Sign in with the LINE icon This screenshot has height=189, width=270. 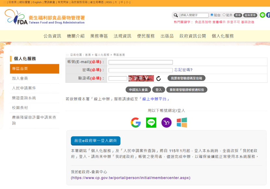click(151, 122)
